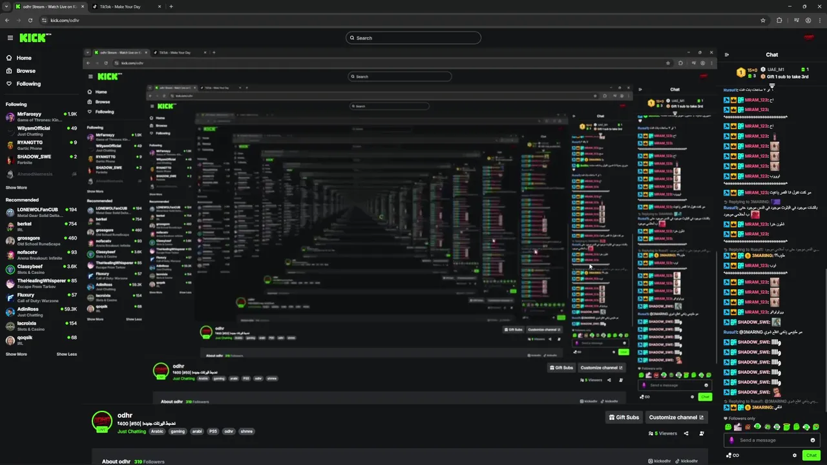
Task: Open emoji picker in message box
Action: coord(813,440)
